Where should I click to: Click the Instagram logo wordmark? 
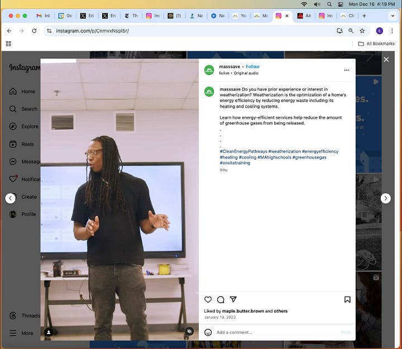tap(25, 68)
